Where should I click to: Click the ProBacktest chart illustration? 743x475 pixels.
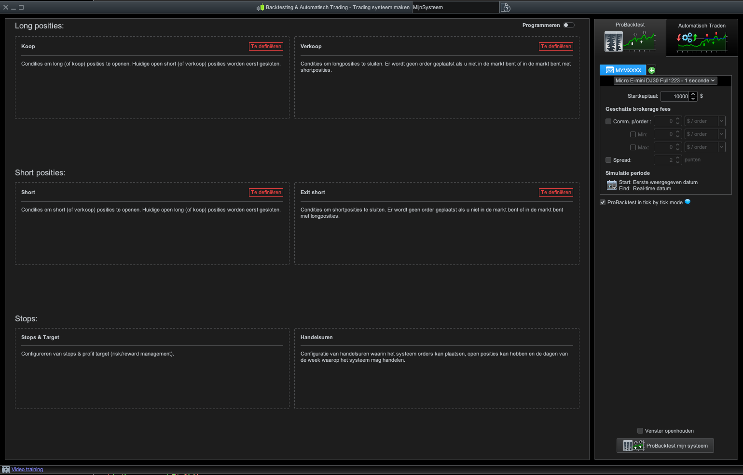(630, 41)
